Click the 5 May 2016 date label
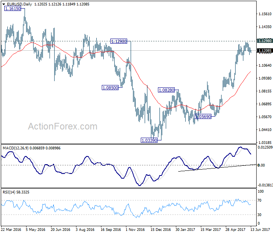 tap(35, 230)
